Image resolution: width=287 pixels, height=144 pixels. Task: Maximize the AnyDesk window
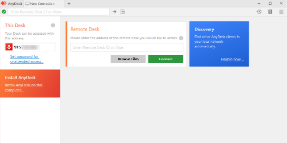click(270, 3)
